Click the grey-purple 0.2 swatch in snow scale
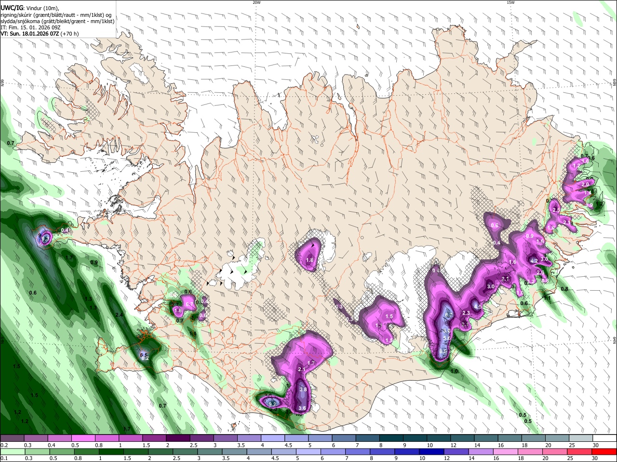This screenshot has width=617, height=462. tap(12, 438)
